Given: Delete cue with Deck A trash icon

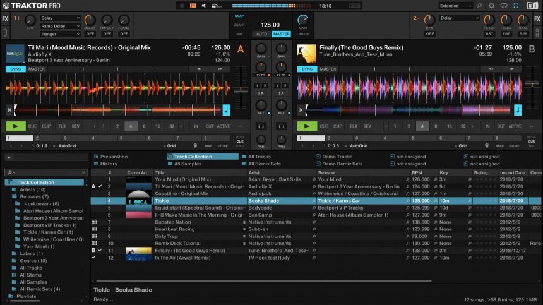Looking at the screenshot, I should [x=195, y=146].
